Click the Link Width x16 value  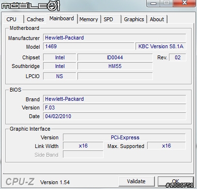point(83,146)
